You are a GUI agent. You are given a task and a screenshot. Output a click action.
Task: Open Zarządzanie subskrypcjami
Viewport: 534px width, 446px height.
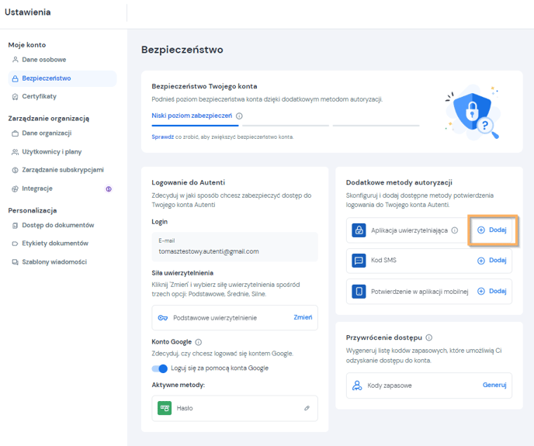click(x=62, y=170)
